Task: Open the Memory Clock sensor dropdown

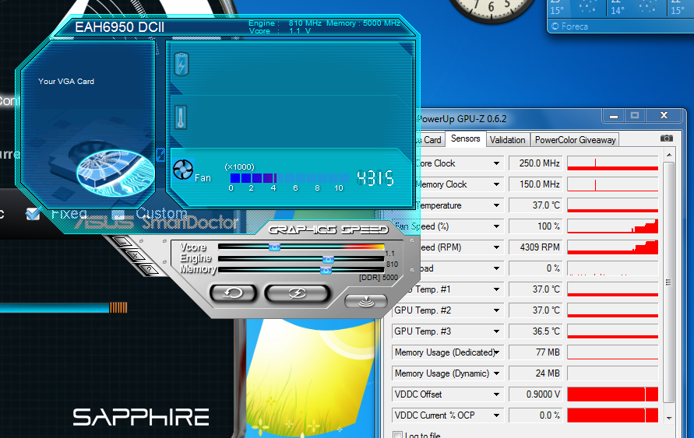Action: pos(497,184)
